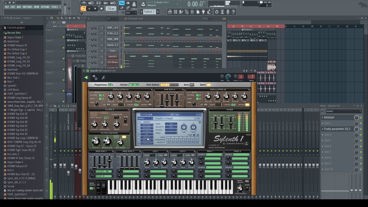Enable wait for input before playing
This screenshot has height=207, width=368.
coord(91,3)
